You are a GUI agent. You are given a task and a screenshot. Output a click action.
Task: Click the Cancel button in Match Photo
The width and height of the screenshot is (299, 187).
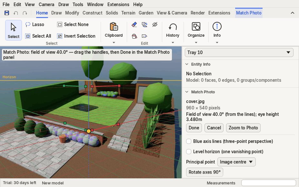pyautogui.click(x=214, y=128)
